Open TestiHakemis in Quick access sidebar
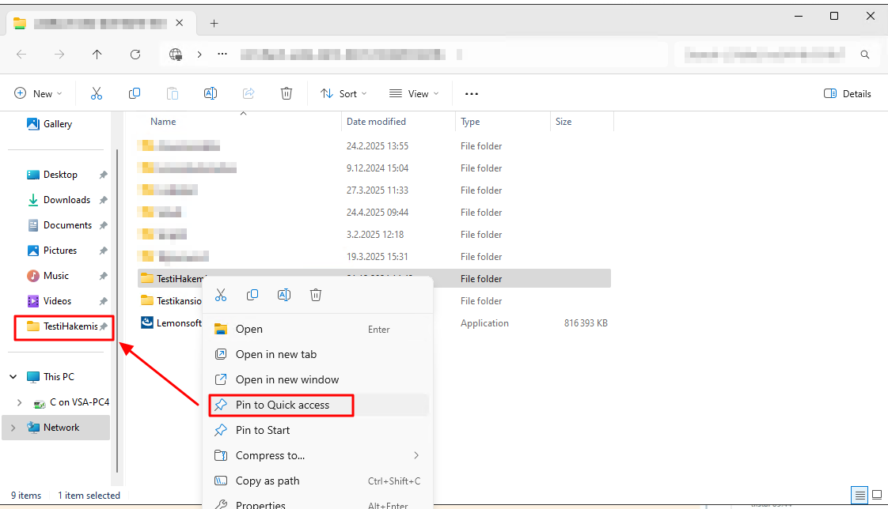The height and width of the screenshot is (509, 888). pos(70,326)
